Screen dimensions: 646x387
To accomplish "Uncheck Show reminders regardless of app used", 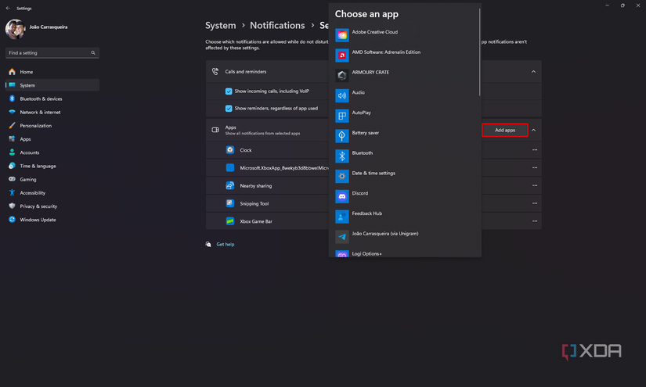I will pos(229,109).
